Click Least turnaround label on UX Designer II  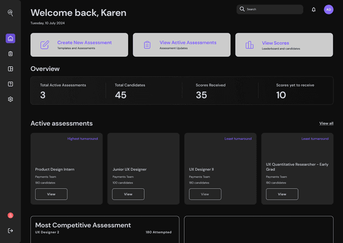click(238, 139)
